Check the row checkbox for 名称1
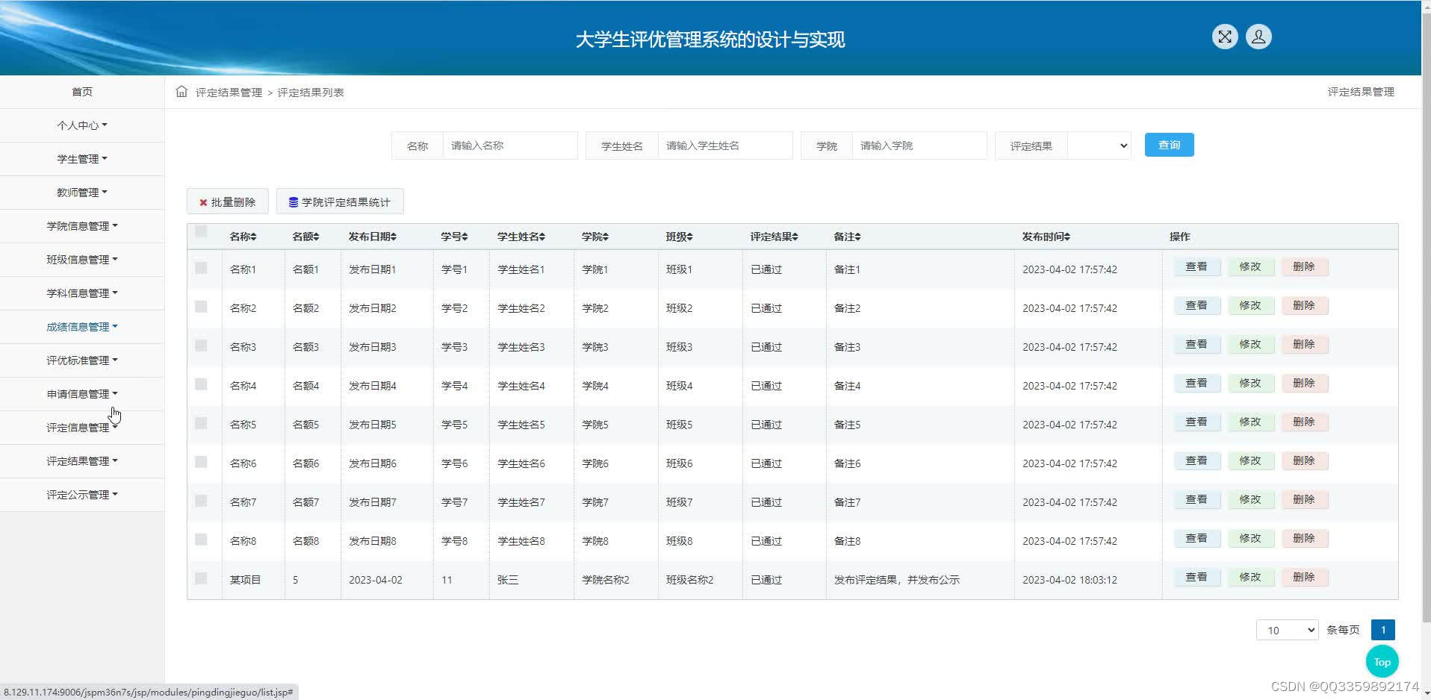The image size is (1431, 700). pyautogui.click(x=201, y=268)
